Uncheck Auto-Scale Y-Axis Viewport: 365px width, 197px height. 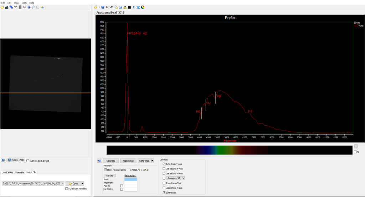click(164, 164)
